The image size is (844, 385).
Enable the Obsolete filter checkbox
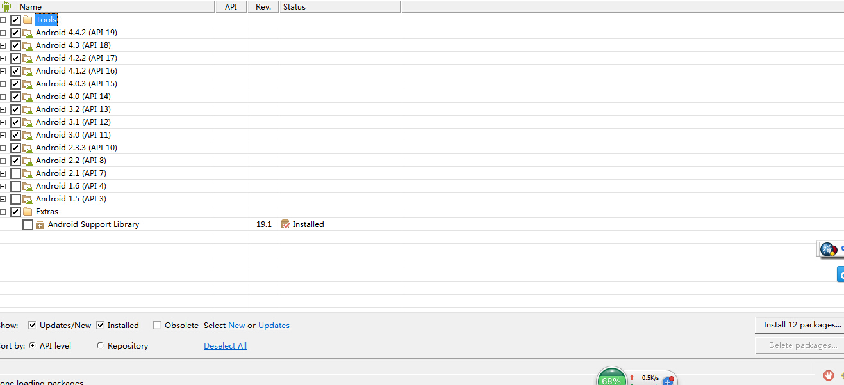point(157,325)
